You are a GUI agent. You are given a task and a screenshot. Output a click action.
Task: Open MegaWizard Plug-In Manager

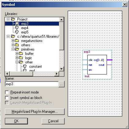35,112
